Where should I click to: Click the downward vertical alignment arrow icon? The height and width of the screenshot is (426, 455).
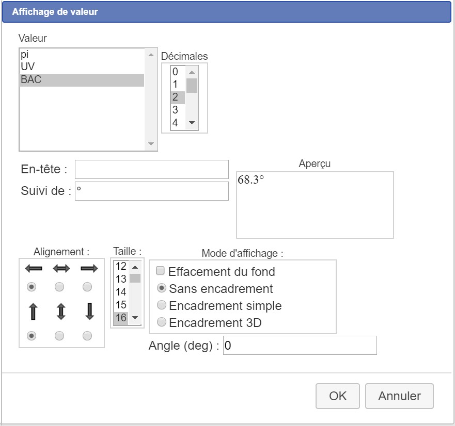(x=89, y=312)
